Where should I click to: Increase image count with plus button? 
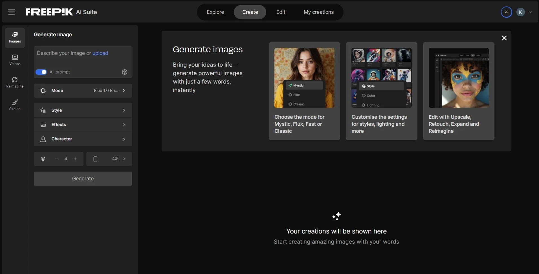(75, 159)
